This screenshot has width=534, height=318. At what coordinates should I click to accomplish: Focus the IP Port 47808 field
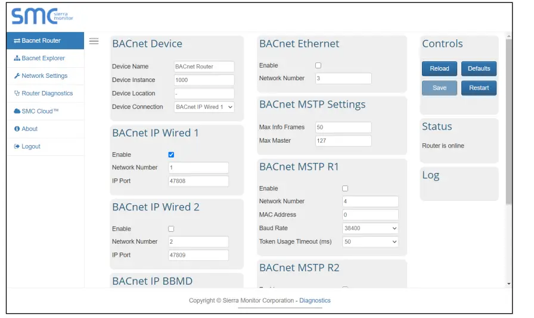click(198, 181)
